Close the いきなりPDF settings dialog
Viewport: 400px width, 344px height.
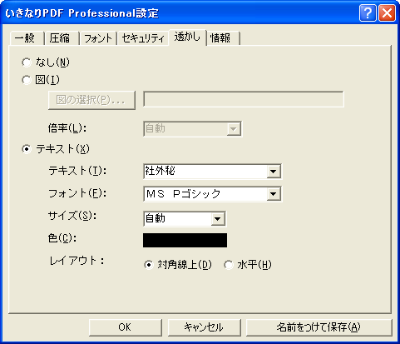click(387, 13)
